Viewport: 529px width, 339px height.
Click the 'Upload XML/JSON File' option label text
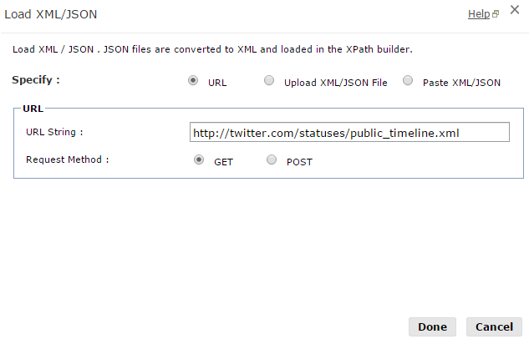point(335,83)
